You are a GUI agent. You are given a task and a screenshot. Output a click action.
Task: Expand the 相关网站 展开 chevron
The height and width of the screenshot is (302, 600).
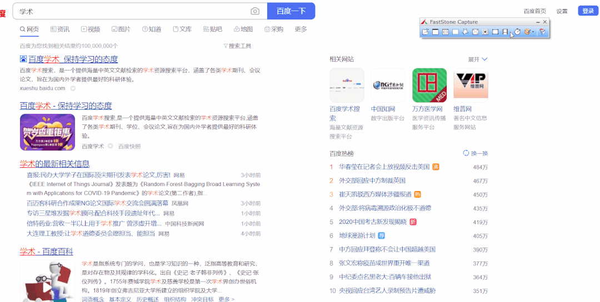tap(484, 59)
